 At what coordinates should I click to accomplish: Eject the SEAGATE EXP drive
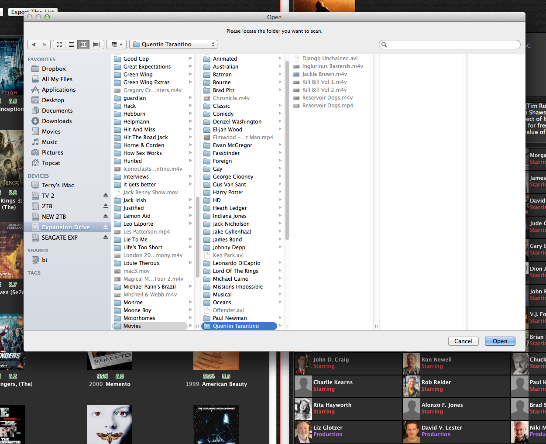105,237
